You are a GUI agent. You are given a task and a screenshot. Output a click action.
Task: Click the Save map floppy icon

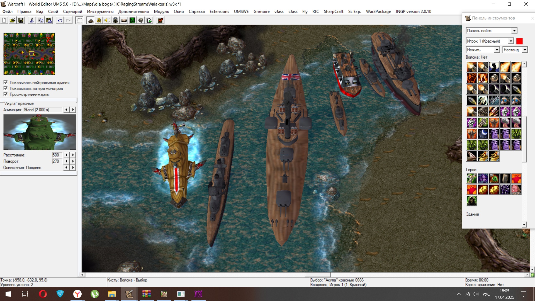(x=21, y=20)
